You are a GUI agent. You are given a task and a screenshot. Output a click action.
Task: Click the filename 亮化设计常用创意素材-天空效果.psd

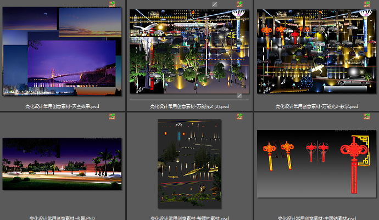coord(63,106)
